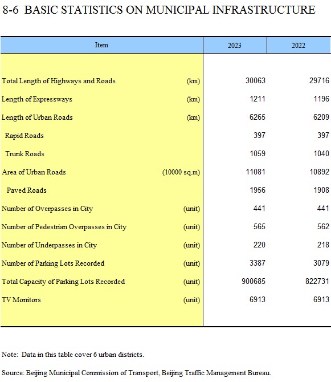This screenshot has height=382, width=331.
Task: Select the 2023 column header
Action: click(234, 45)
